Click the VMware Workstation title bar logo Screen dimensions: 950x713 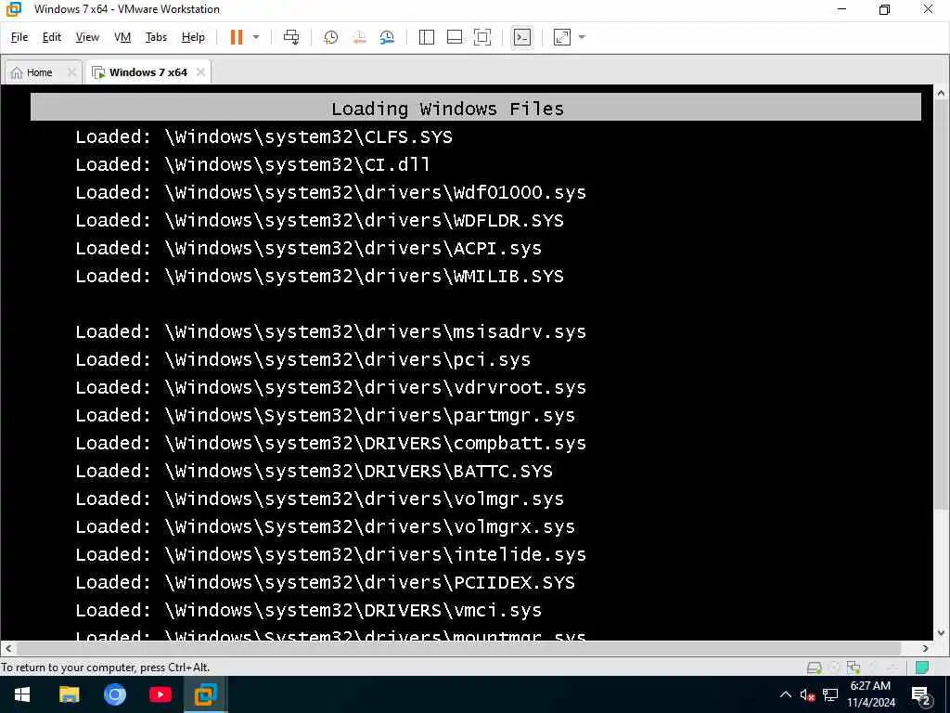(x=14, y=9)
